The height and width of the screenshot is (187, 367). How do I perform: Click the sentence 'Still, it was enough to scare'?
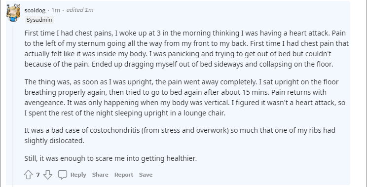[x=110, y=158]
